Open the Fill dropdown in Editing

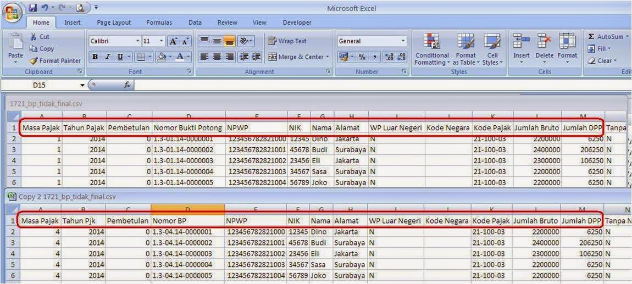tap(600, 49)
